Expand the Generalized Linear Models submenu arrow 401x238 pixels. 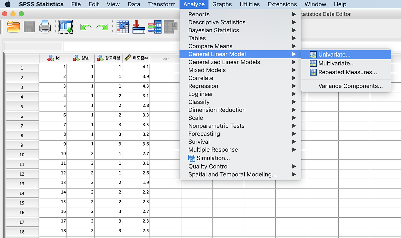pyautogui.click(x=294, y=62)
